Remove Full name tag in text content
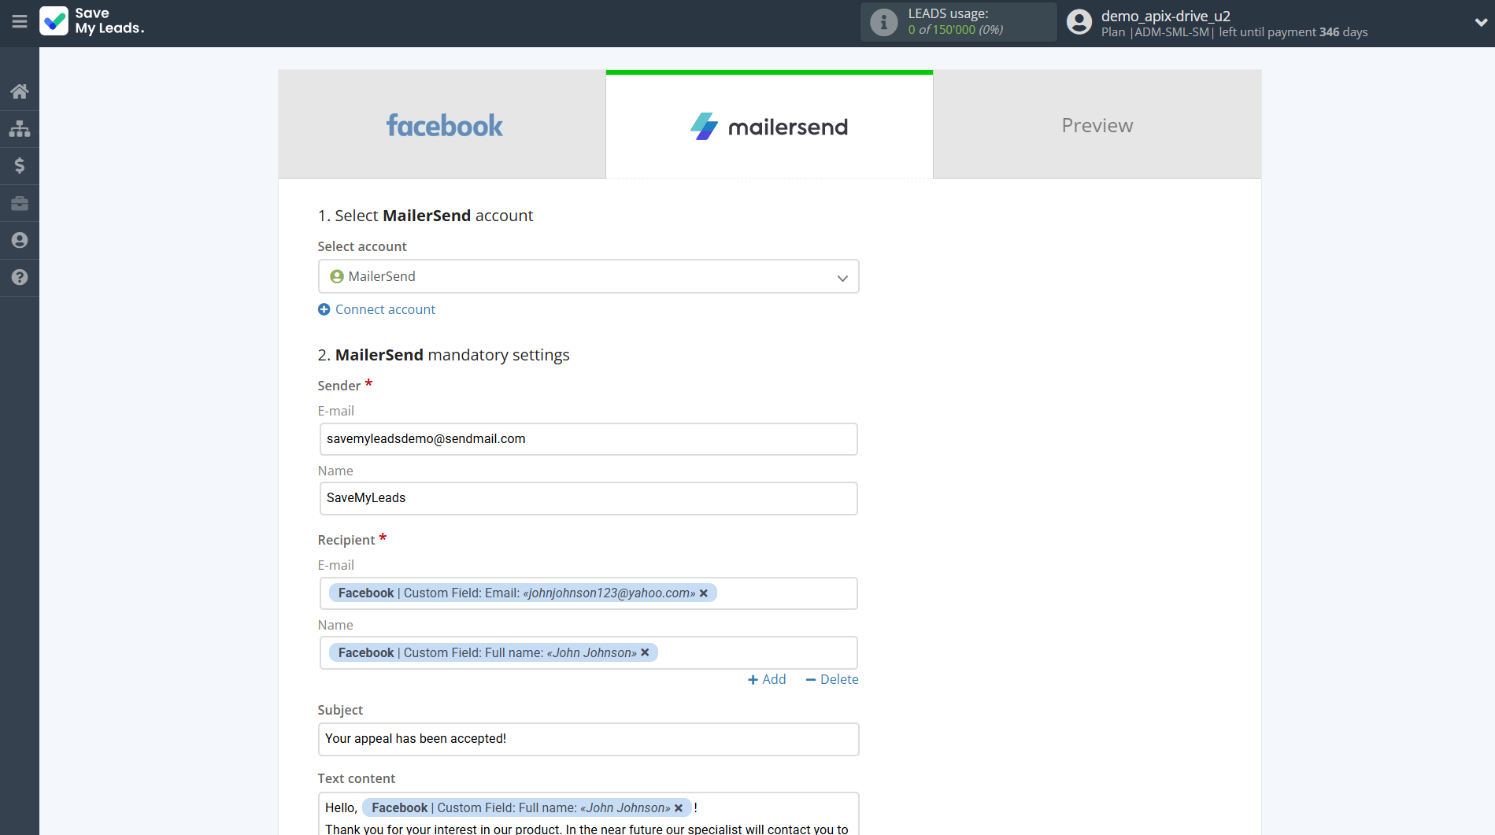The width and height of the screenshot is (1495, 835). coord(679,807)
